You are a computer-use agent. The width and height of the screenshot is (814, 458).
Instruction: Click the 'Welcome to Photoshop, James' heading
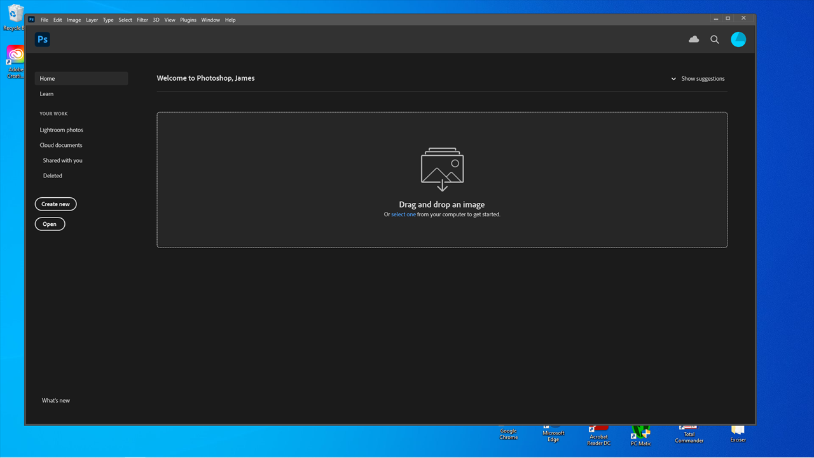tap(205, 78)
